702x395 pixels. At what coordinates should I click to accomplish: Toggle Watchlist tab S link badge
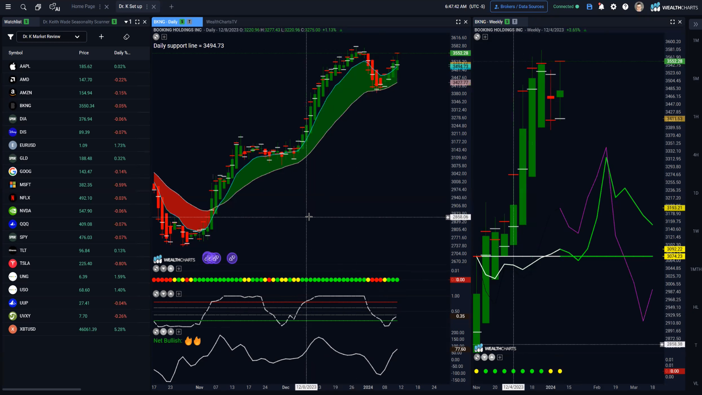click(x=26, y=22)
